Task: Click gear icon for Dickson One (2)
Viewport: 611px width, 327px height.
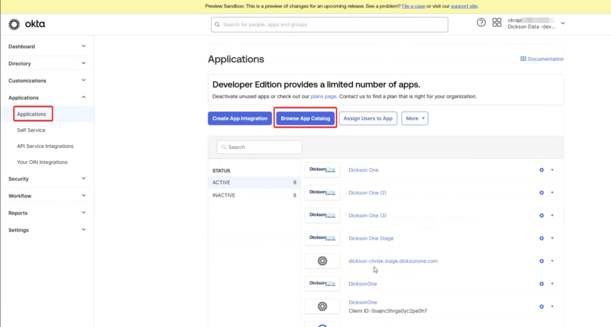Action: [542, 193]
